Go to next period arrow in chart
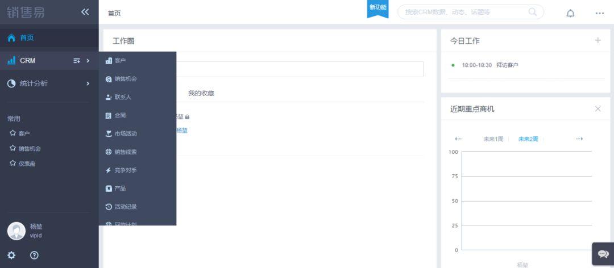 (579, 139)
